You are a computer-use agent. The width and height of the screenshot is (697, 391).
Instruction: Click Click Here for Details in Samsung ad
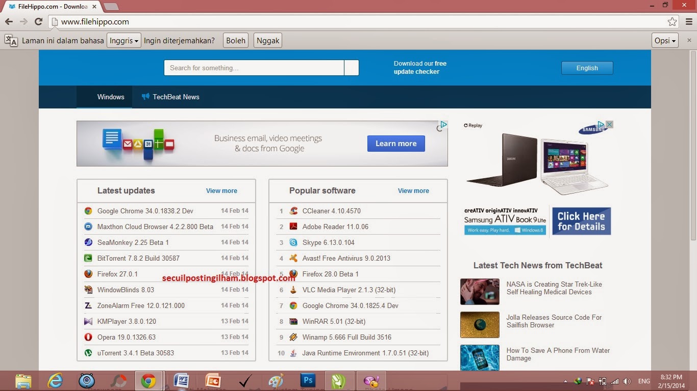pyautogui.click(x=581, y=221)
